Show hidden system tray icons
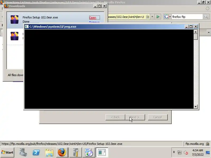This screenshot has height=158, width=211. (x=174, y=152)
